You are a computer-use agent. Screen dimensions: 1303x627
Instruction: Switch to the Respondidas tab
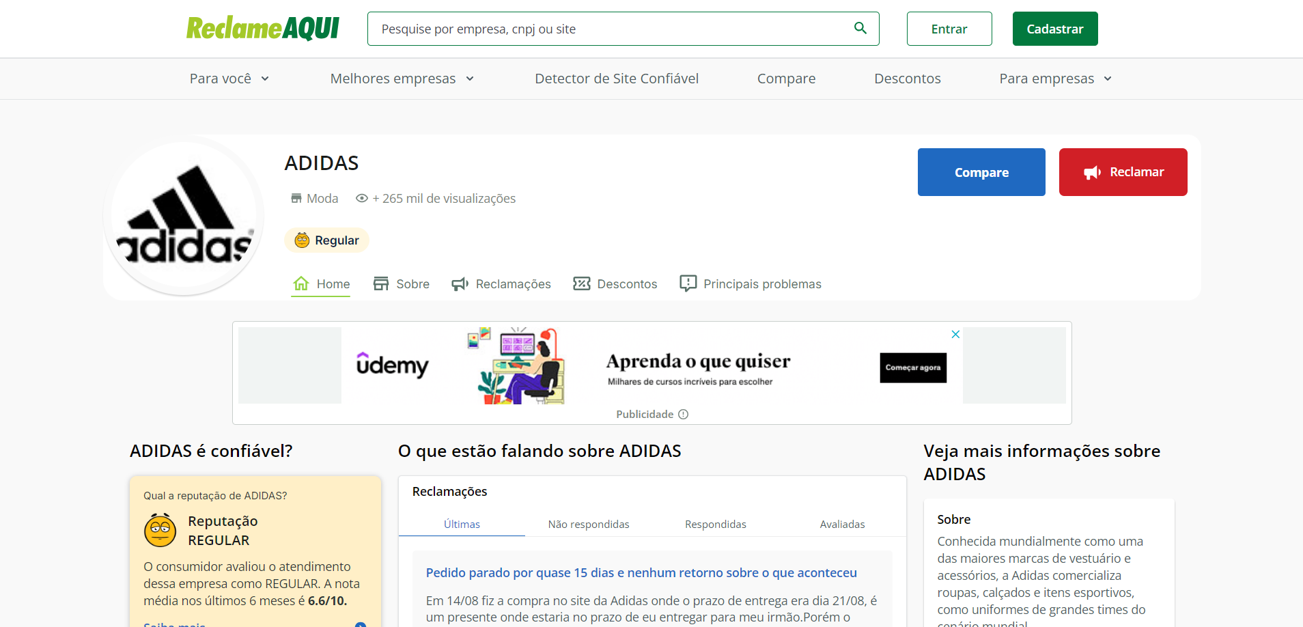coord(716,524)
